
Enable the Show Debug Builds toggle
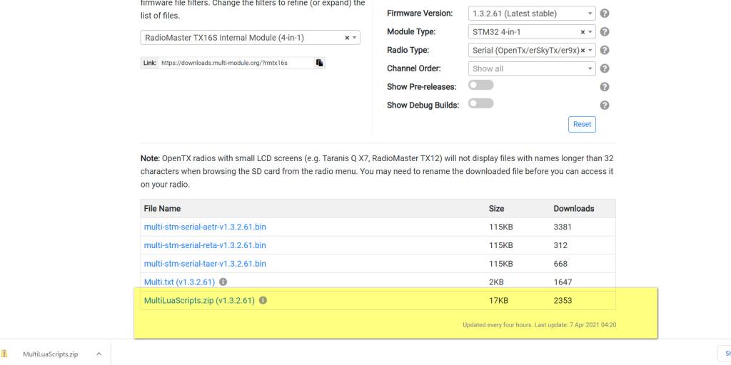pos(480,104)
